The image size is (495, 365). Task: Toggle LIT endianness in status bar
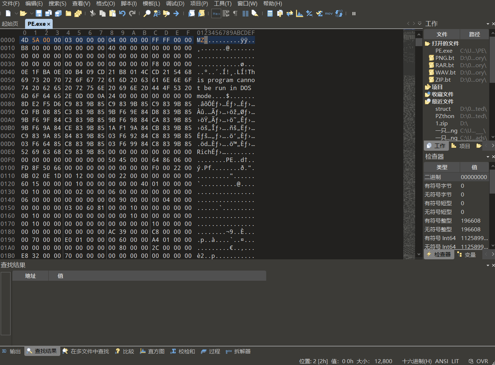(455, 361)
